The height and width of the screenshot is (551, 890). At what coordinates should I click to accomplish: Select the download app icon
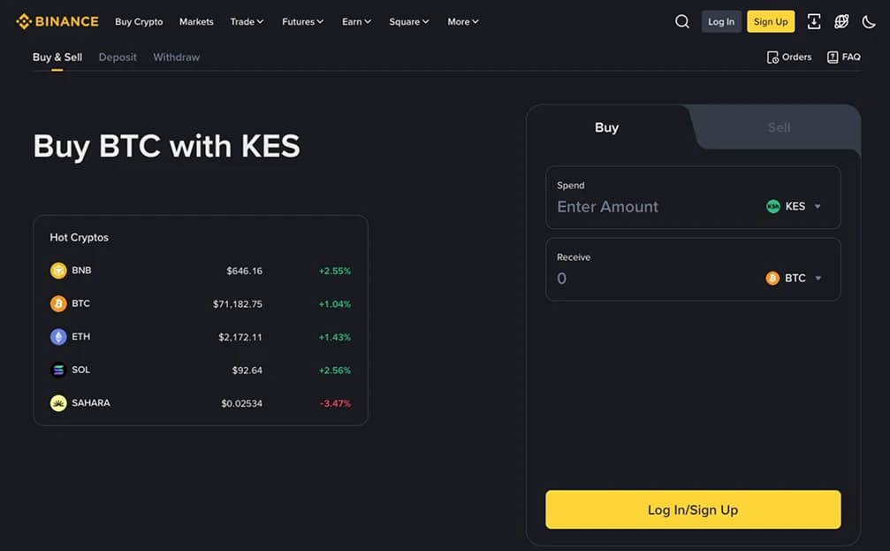click(x=814, y=21)
